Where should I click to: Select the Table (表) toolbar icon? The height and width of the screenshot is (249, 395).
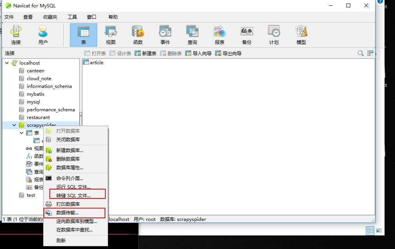(83, 35)
